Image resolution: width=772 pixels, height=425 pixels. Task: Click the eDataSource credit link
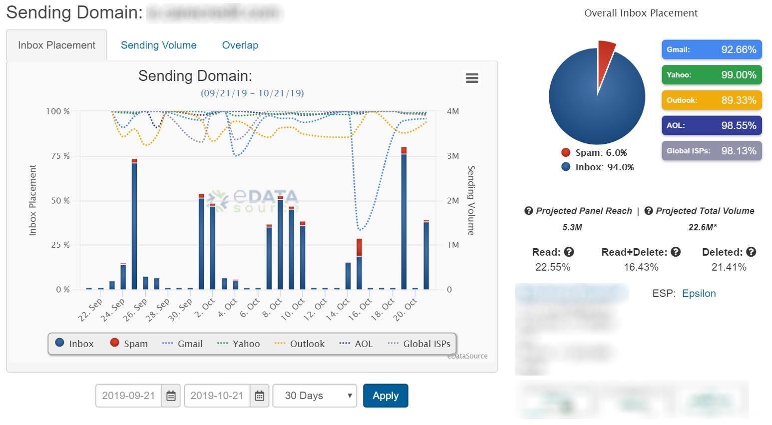click(467, 356)
